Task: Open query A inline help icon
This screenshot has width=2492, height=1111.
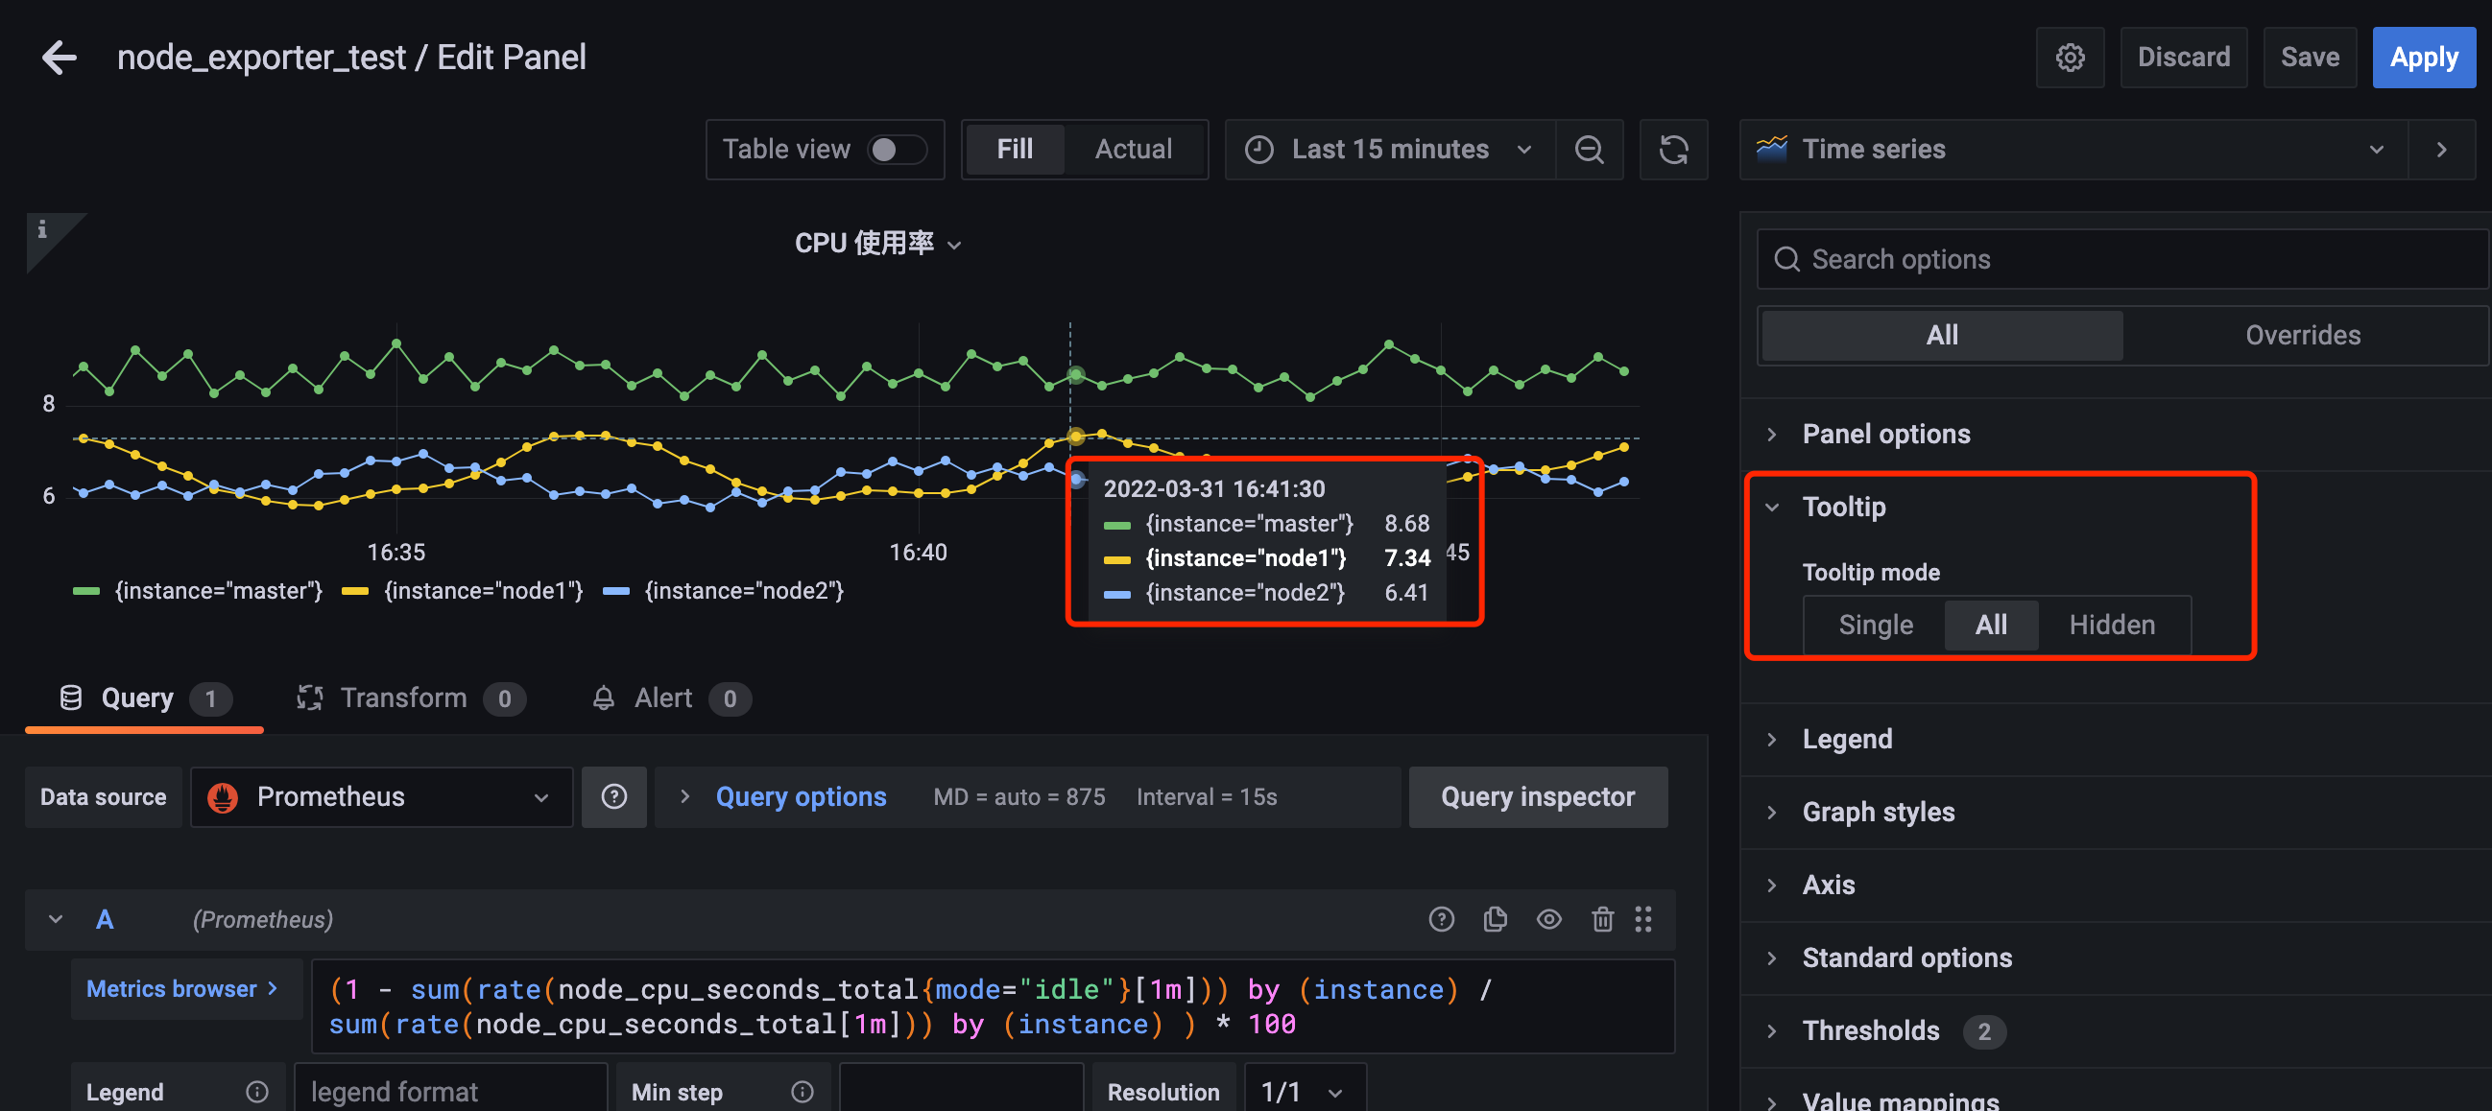Action: coord(1442,918)
